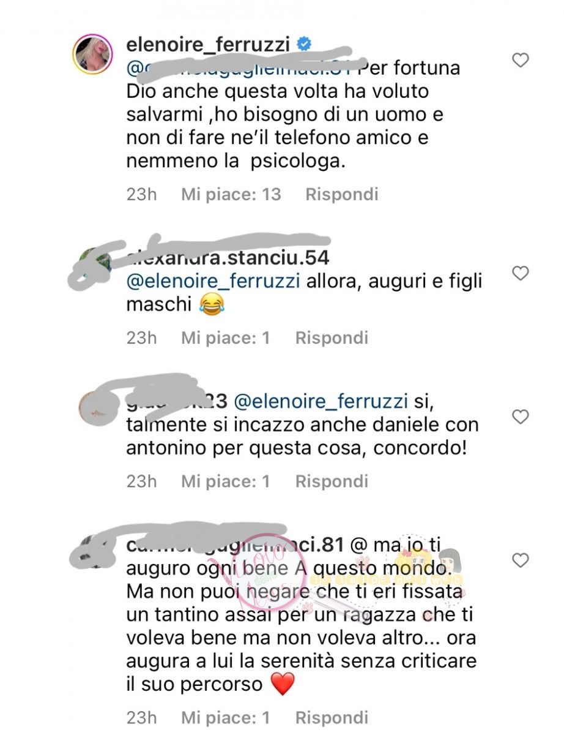This screenshot has width=564, height=735.
Task: Open @elenoire_ferruzzi mention in third comment
Action: 321,402
